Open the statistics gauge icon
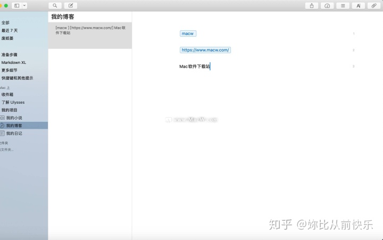Viewport: 383px width, 240px height. pos(327,6)
